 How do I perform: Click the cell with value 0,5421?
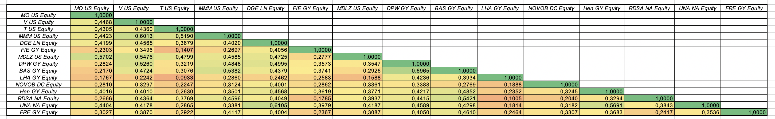click(454, 98)
